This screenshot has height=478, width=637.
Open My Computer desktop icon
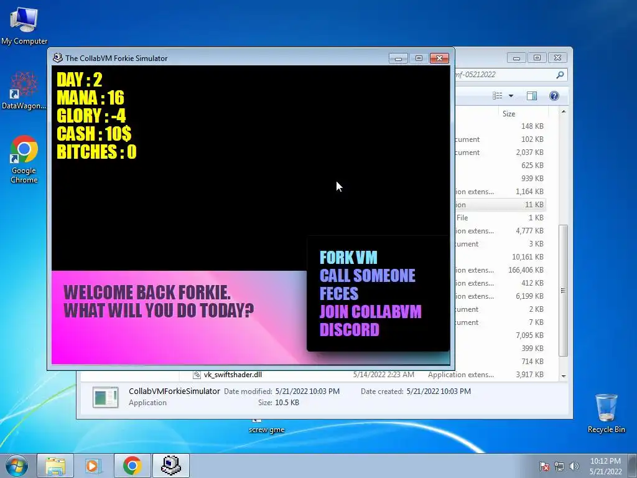click(24, 26)
